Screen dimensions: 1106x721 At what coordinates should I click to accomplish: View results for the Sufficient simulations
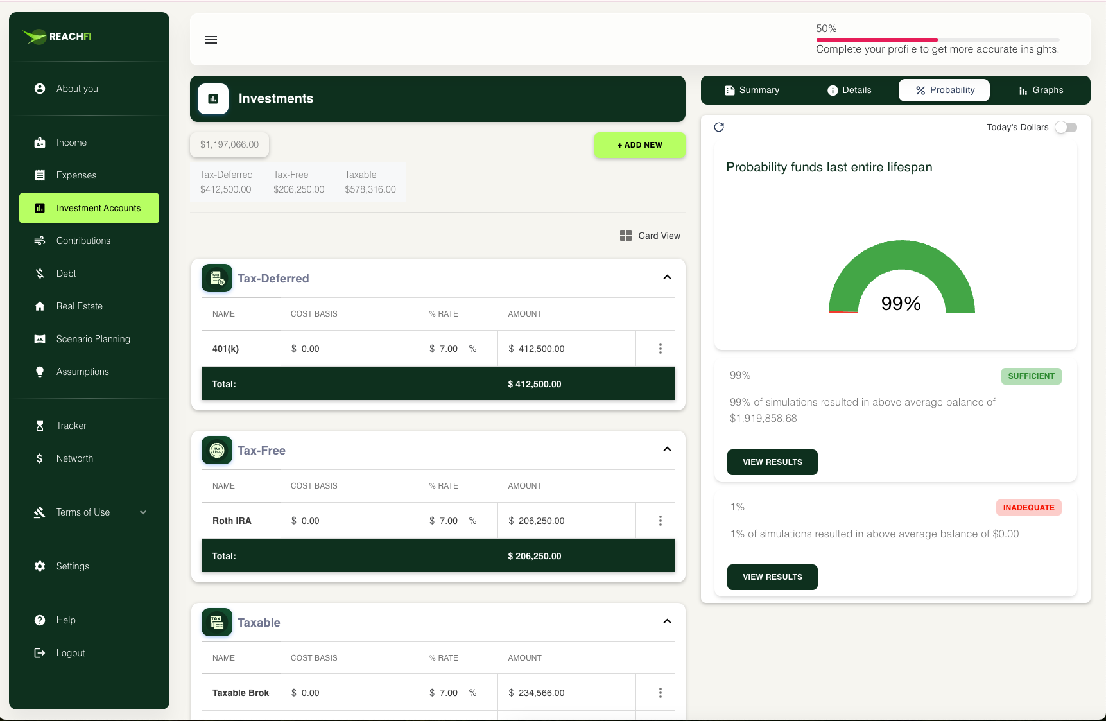tap(772, 462)
